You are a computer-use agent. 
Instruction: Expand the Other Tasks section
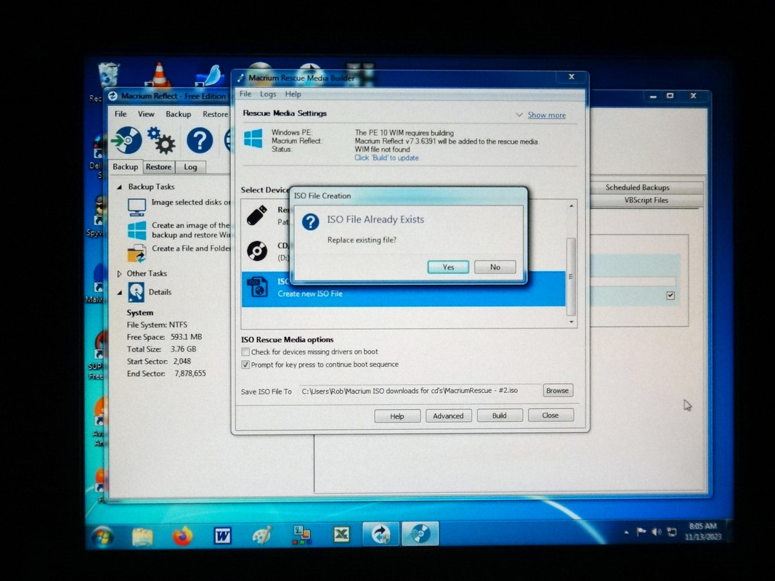coord(118,273)
